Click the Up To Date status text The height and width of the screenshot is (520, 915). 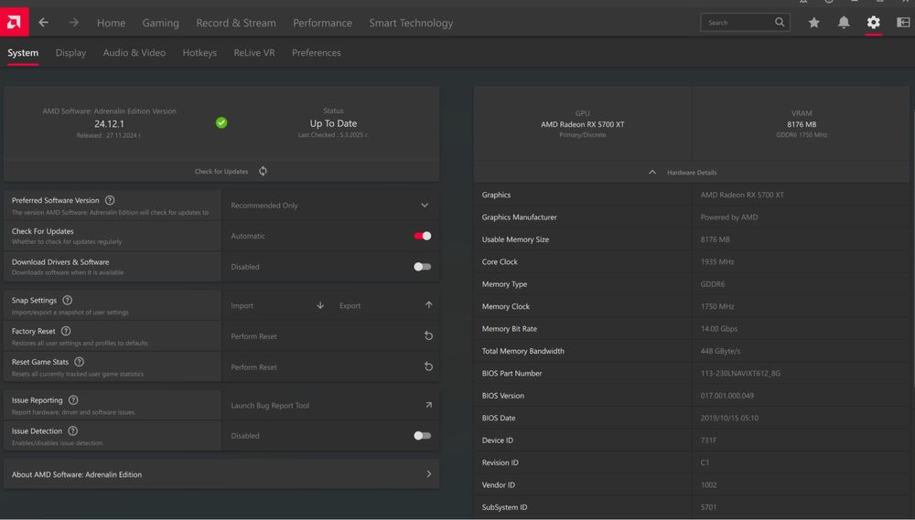[x=333, y=123]
